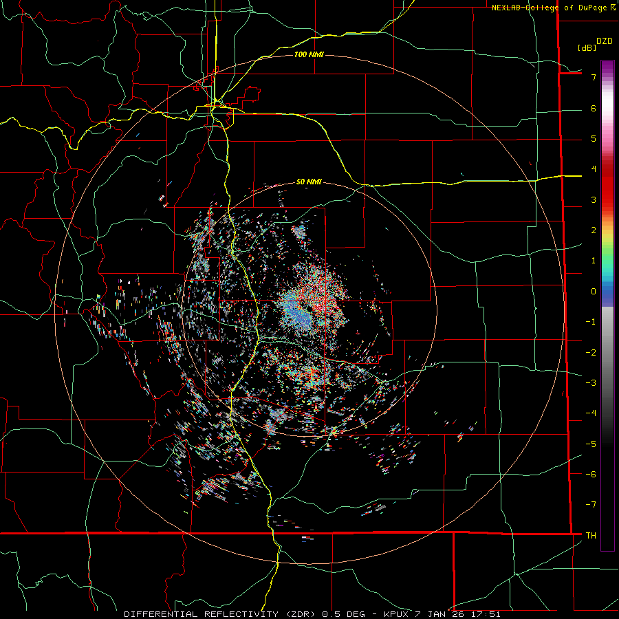Viewport: 619px width, 619px height.
Task: Click the 50 NMI range ring label
Action: (x=309, y=182)
